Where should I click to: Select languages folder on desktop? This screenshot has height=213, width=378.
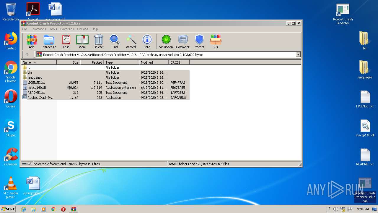365,70
